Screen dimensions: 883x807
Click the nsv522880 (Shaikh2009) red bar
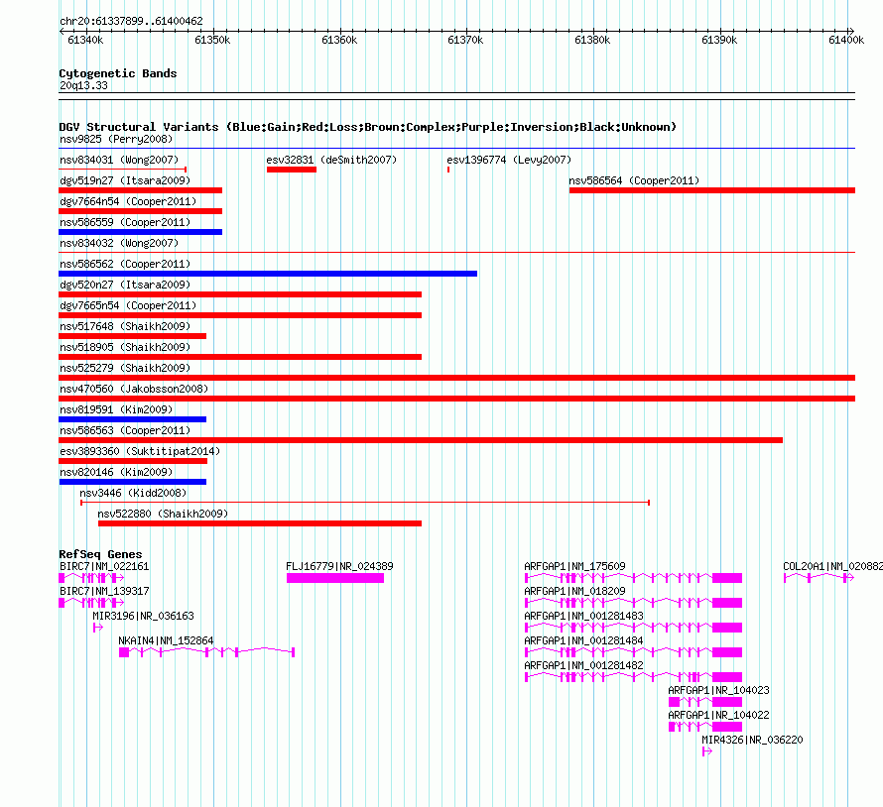click(260, 523)
